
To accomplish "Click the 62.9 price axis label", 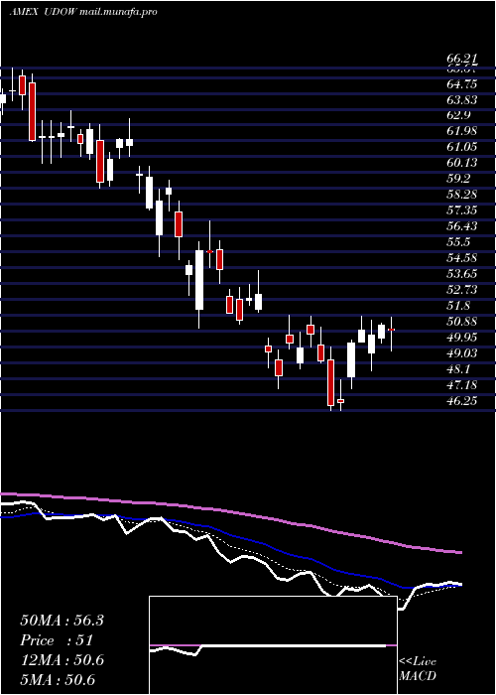I will [x=458, y=115].
